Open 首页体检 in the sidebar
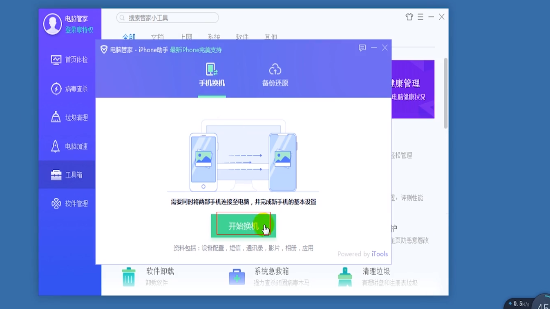Viewport: 550px width, 309px height. point(69,60)
